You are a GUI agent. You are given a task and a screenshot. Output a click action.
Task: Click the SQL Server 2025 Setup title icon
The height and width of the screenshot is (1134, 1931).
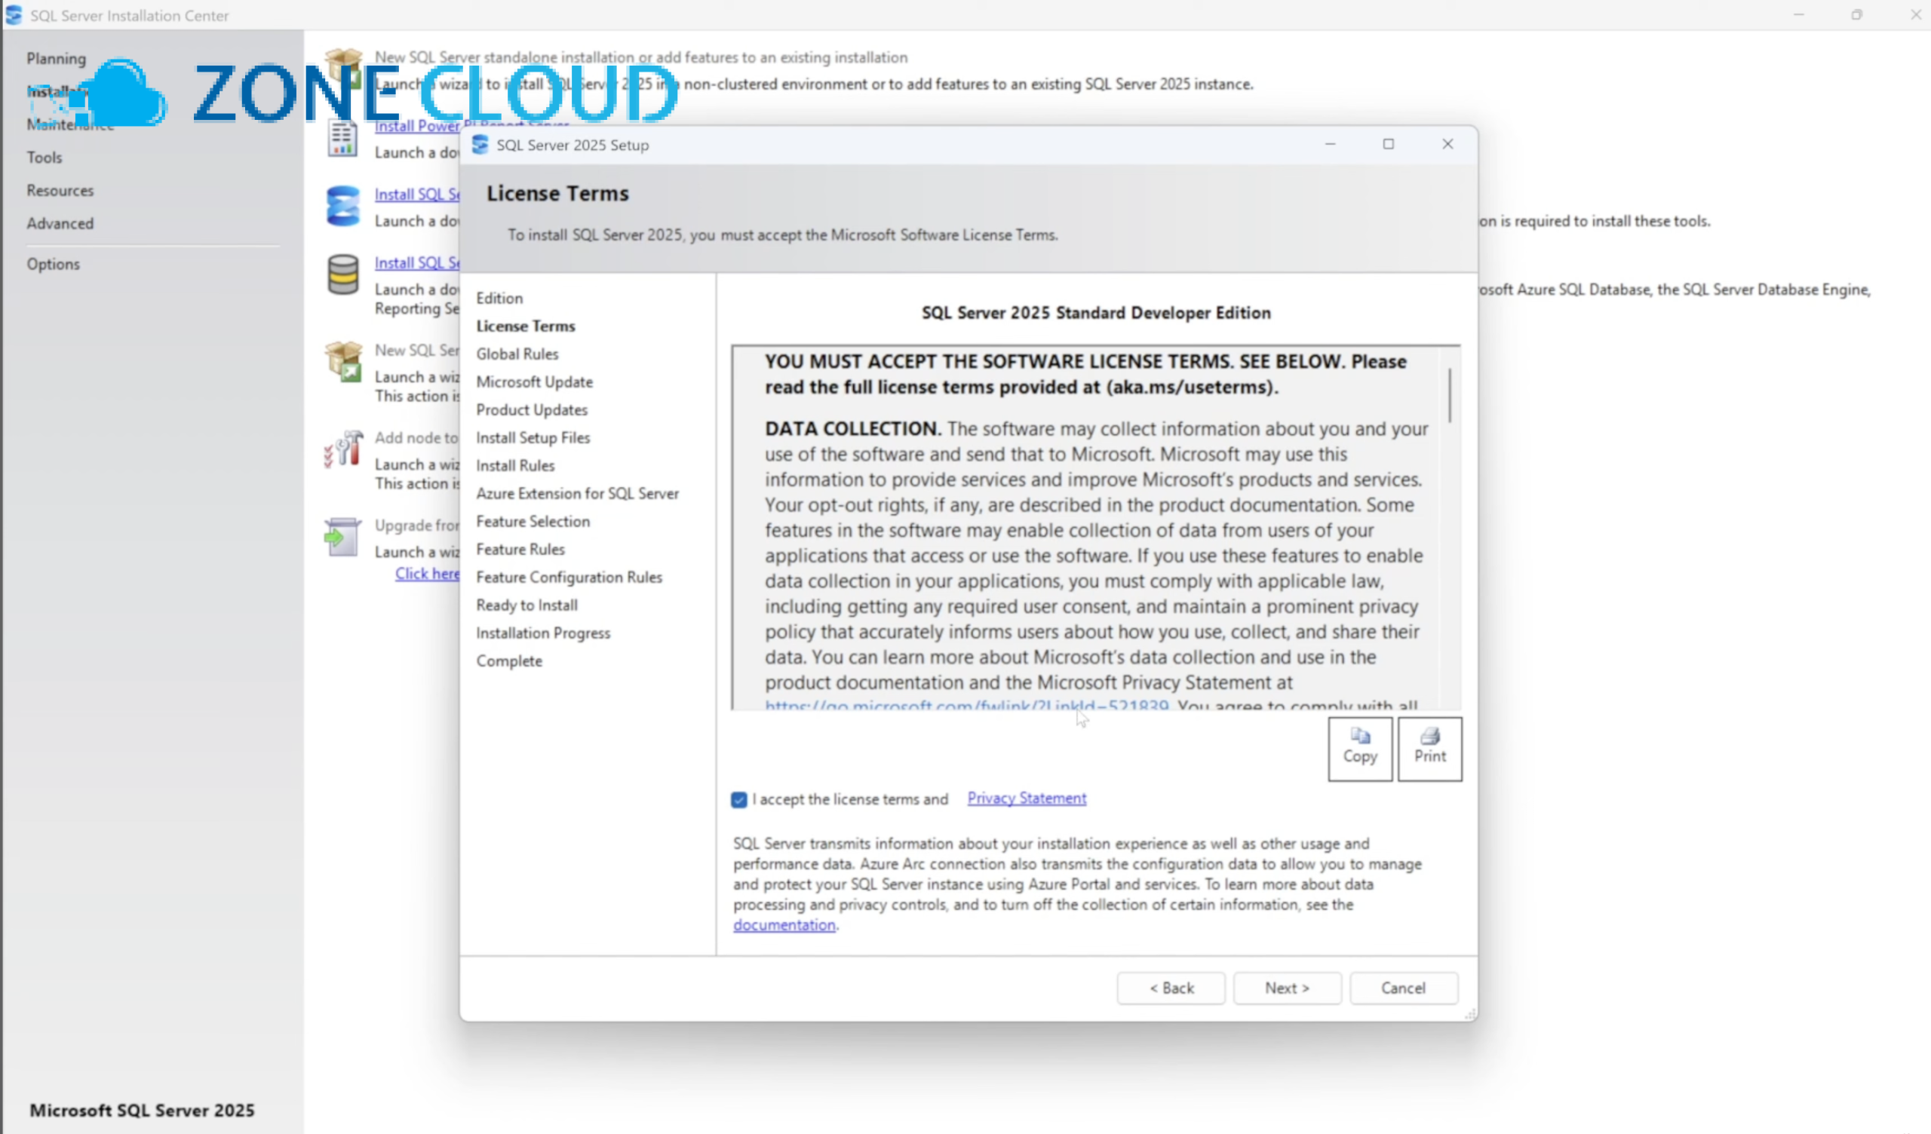tap(480, 144)
